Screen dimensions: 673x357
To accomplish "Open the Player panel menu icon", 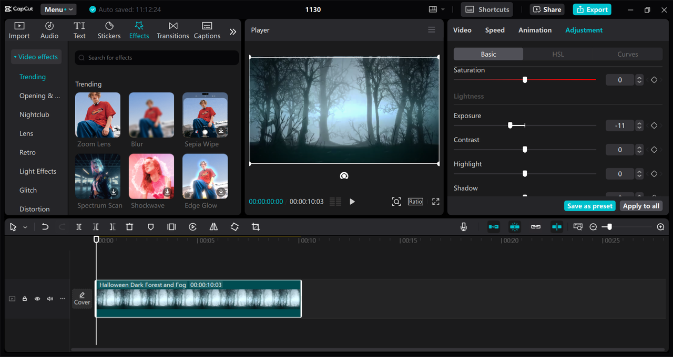I will pyautogui.click(x=432, y=30).
